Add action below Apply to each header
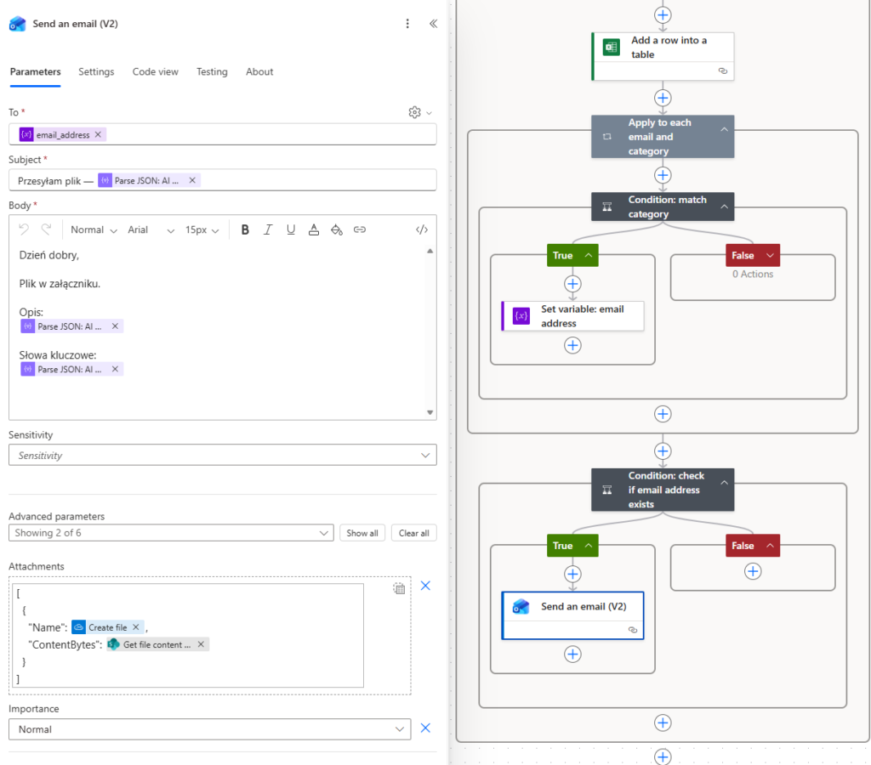Viewport: 871px width, 765px height. click(663, 175)
